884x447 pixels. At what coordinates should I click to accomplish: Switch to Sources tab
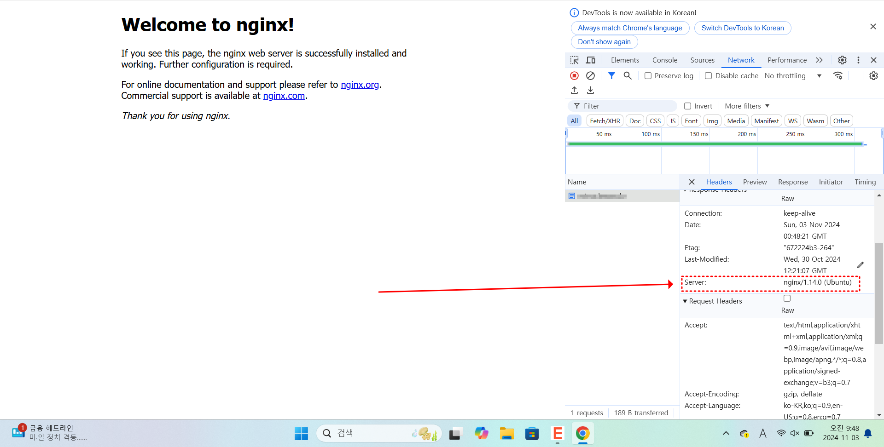tap(702, 60)
